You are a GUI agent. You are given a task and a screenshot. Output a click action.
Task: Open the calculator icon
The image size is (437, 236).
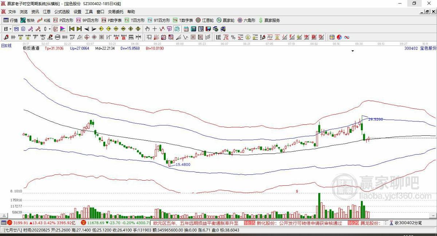tap(193, 28)
